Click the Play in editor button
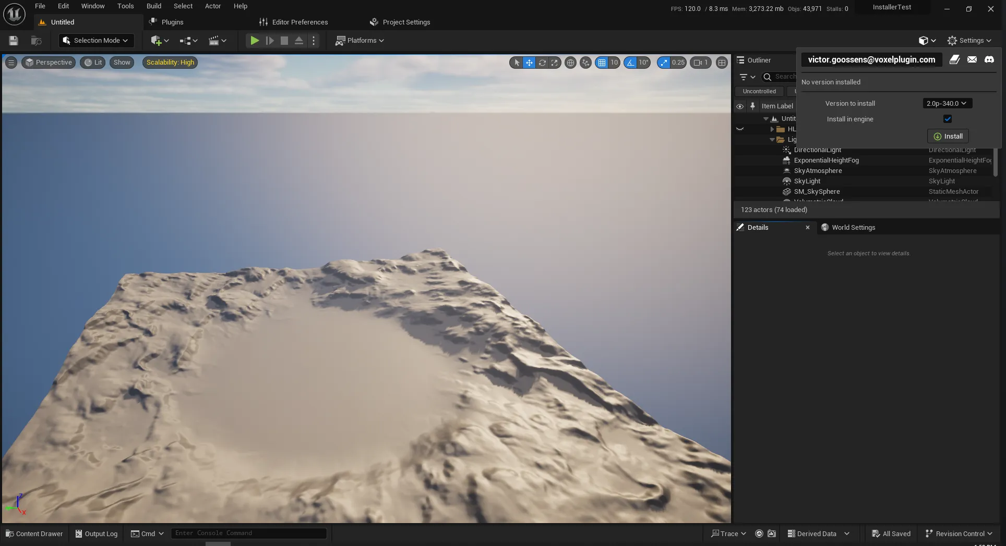This screenshot has height=546, width=1006. pos(254,40)
